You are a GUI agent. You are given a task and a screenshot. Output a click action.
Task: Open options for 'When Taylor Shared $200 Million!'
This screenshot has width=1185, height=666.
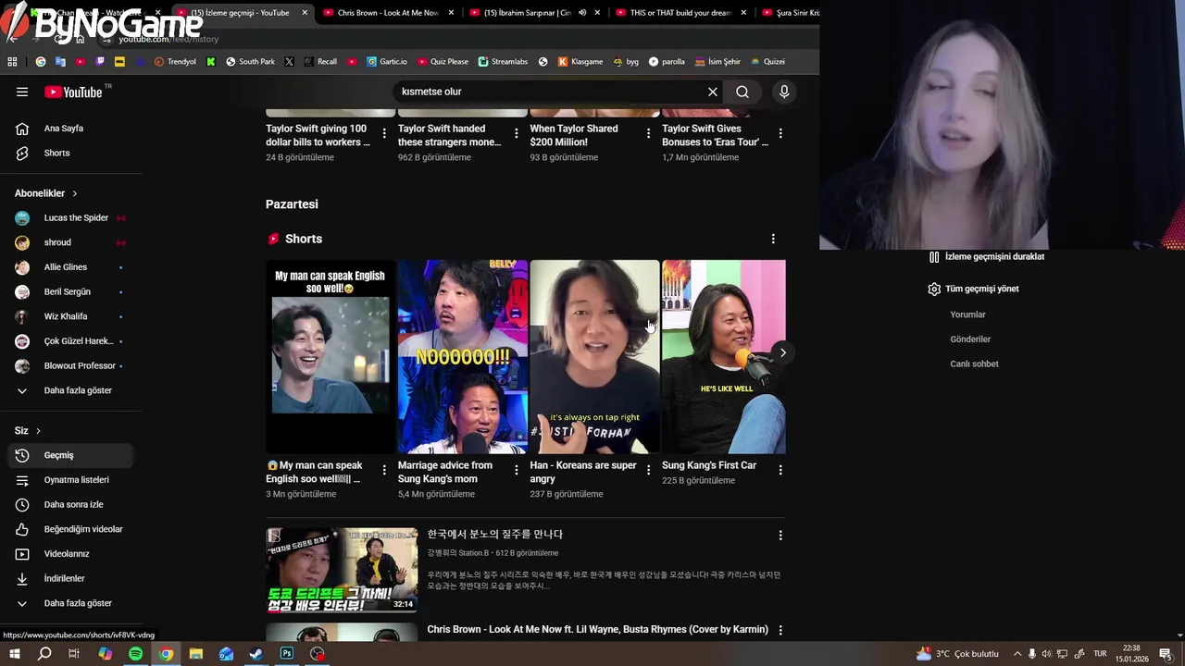tap(648, 133)
